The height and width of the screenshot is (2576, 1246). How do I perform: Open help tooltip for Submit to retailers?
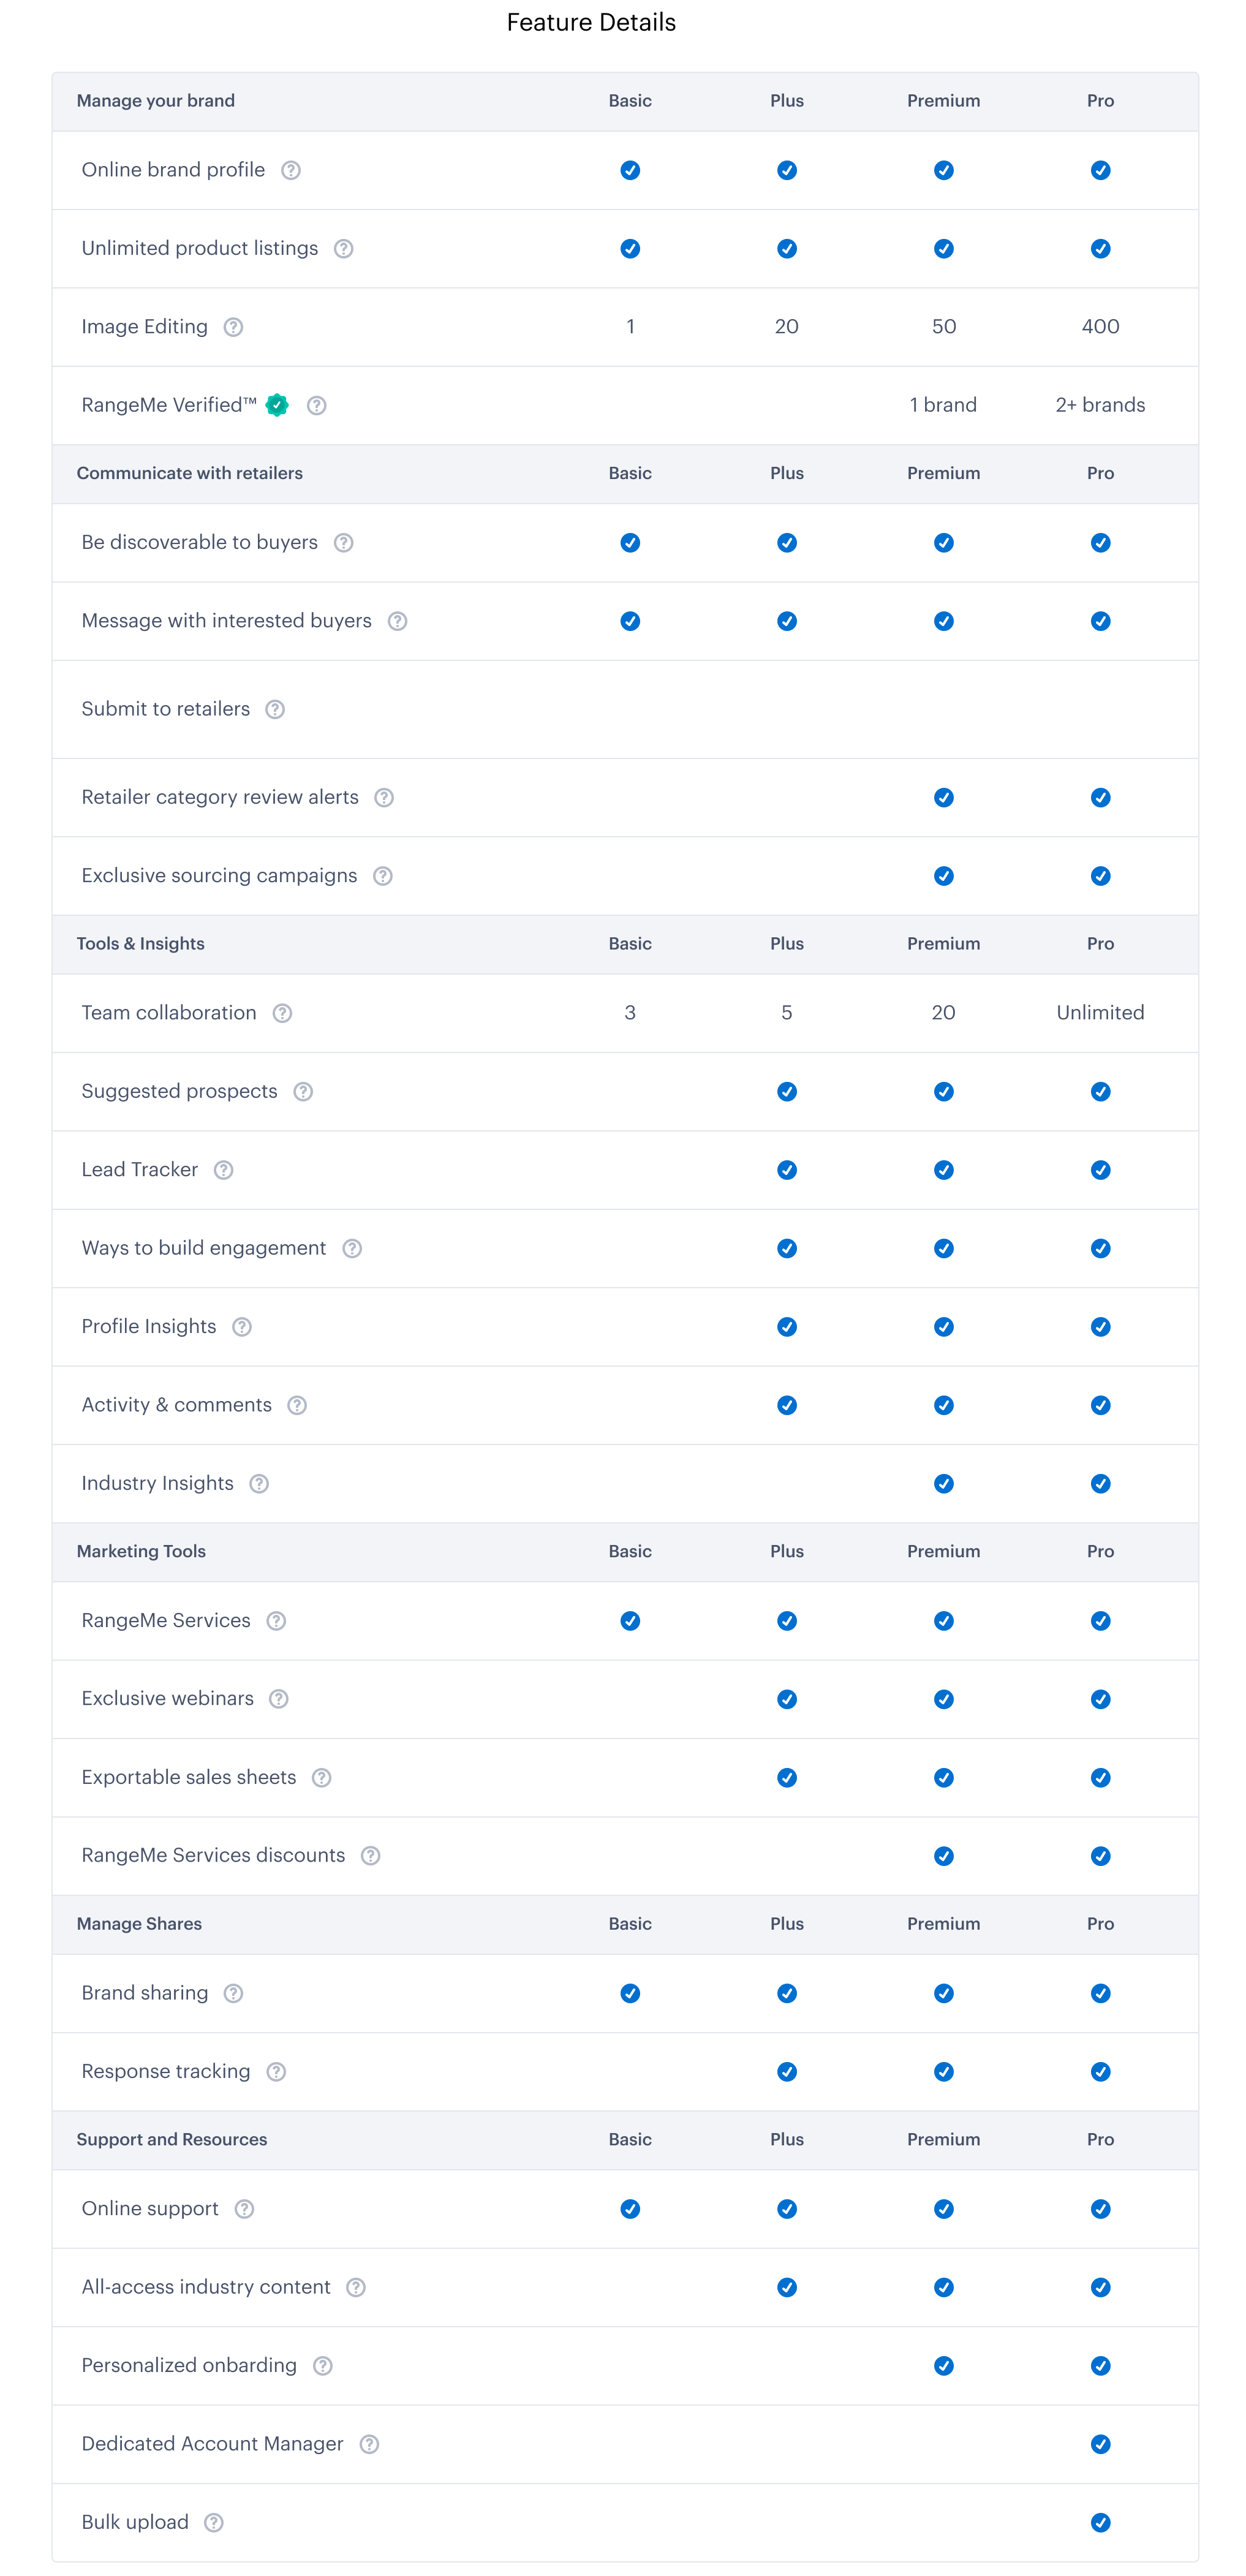[275, 709]
